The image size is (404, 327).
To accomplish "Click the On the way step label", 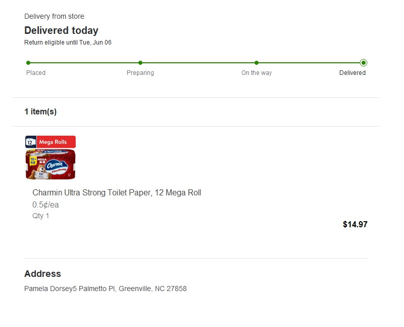I will point(257,73).
